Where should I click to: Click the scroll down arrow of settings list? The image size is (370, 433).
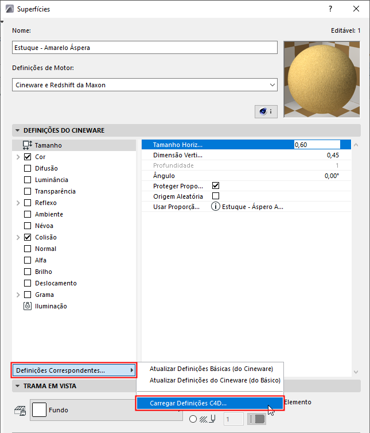(x=356, y=372)
